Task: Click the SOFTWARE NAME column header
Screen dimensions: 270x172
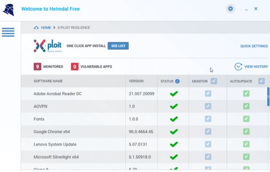Action: pos(48,81)
